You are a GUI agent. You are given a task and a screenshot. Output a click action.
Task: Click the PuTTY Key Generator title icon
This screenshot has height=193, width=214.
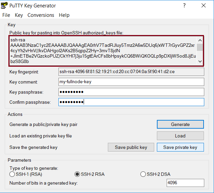(x=4, y=5)
